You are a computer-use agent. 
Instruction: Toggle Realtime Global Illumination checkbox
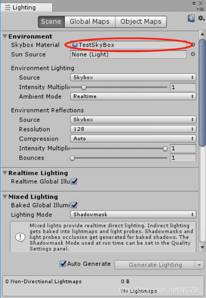coord(74,182)
